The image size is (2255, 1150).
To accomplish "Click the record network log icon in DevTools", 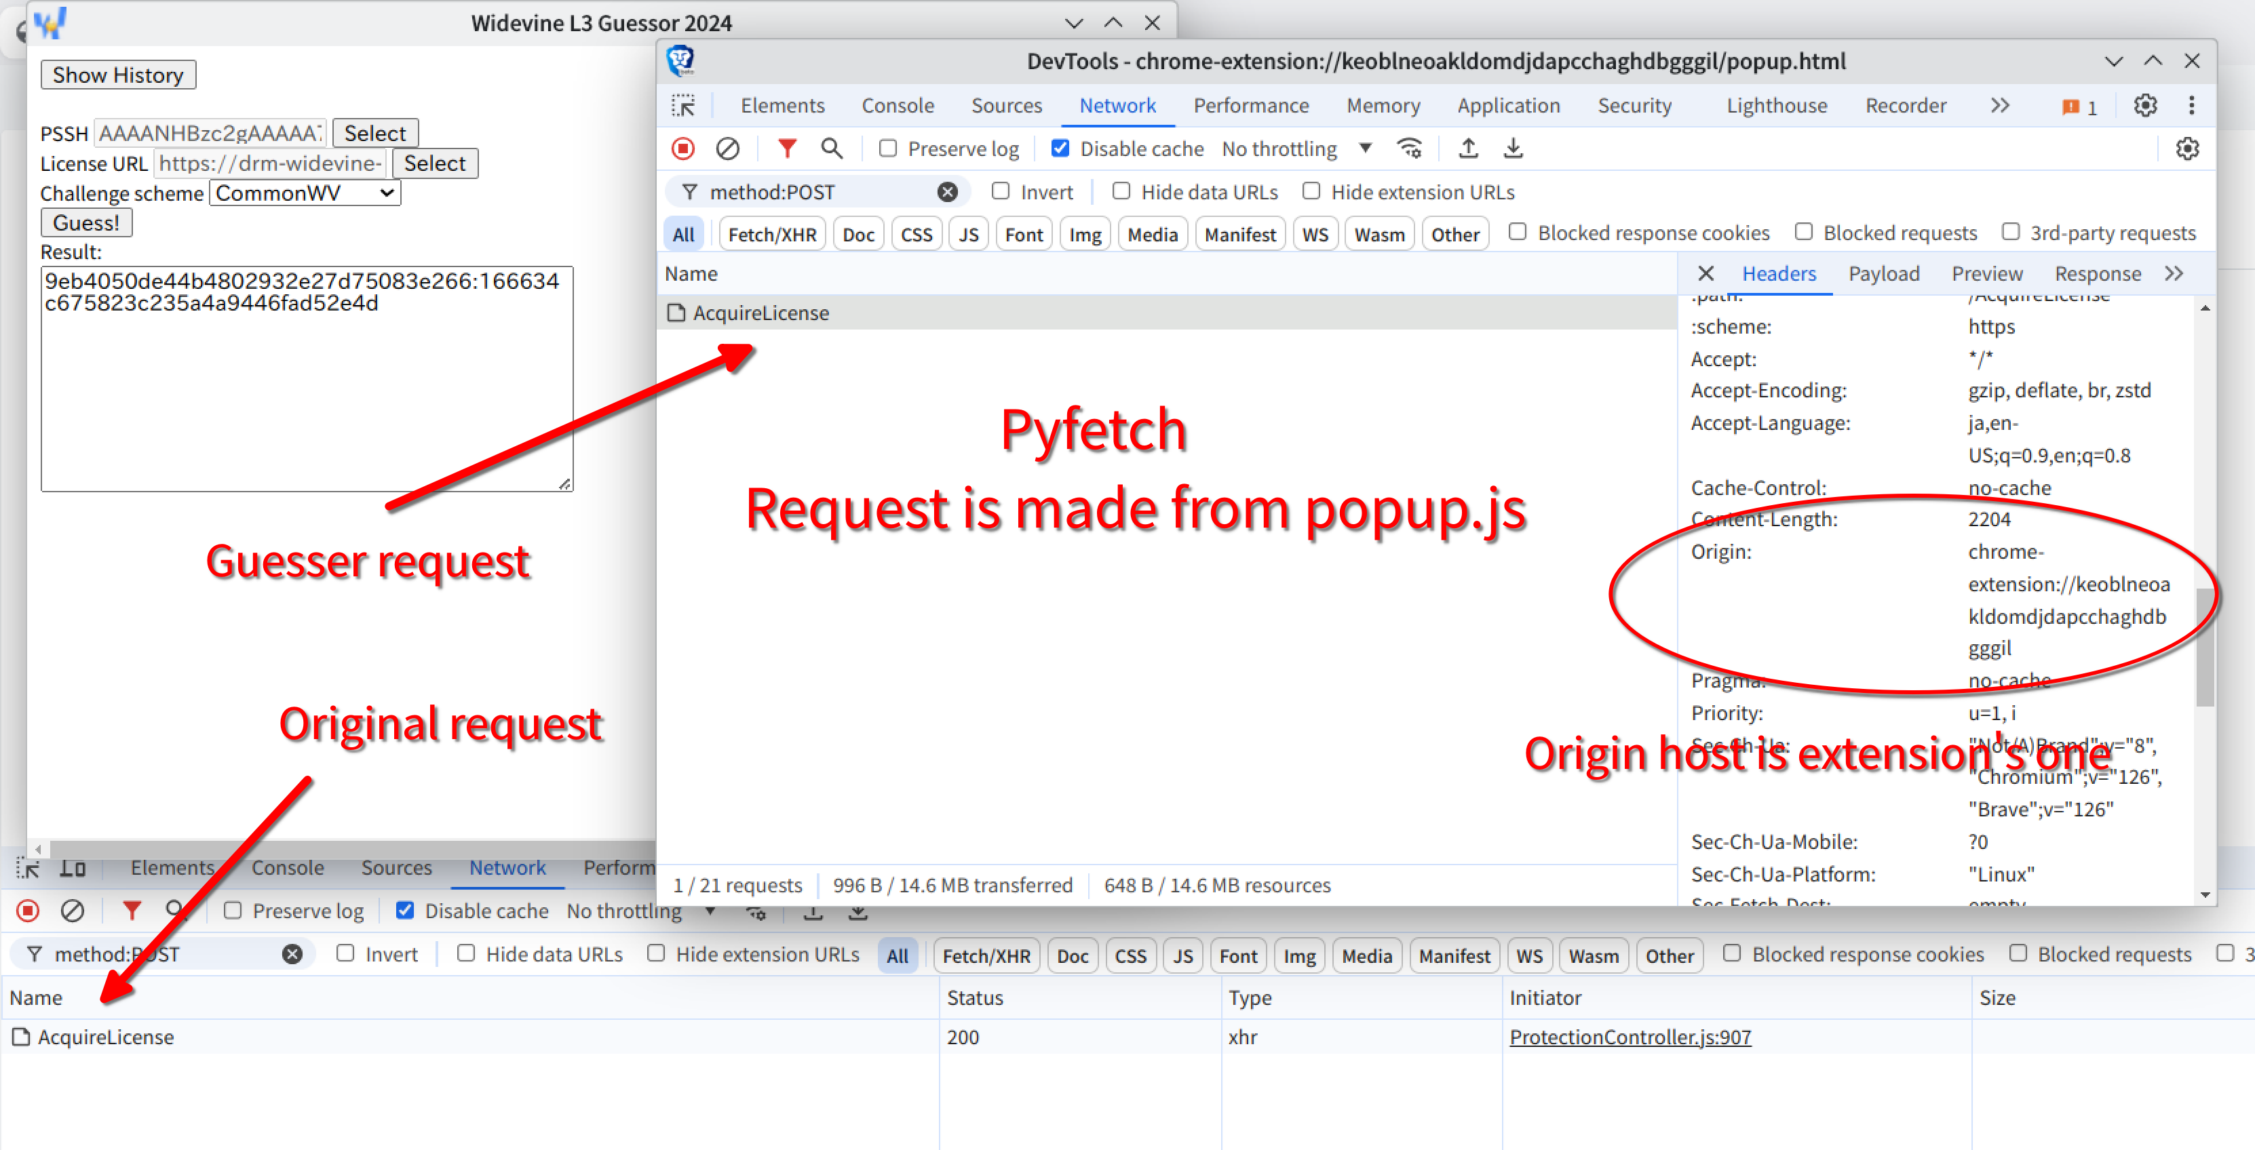I will 682,148.
